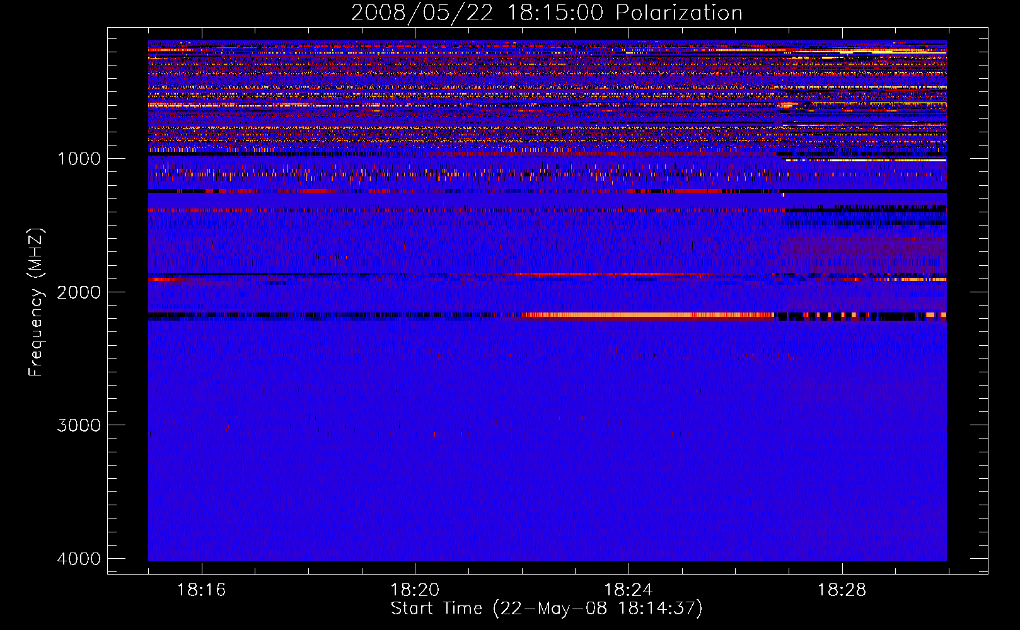Select the 'Frequency (MHZ)' axis label

pos(37,302)
